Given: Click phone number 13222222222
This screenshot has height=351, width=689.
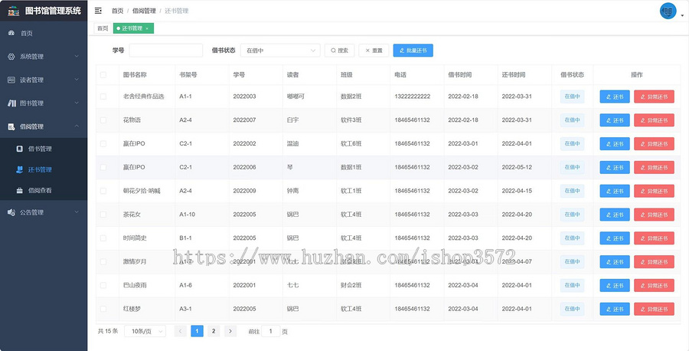Looking at the screenshot, I should pyautogui.click(x=412, y=97).
